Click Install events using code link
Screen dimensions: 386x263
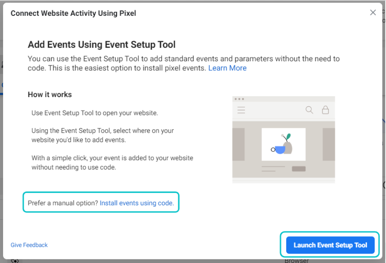[x=137, y=203]
